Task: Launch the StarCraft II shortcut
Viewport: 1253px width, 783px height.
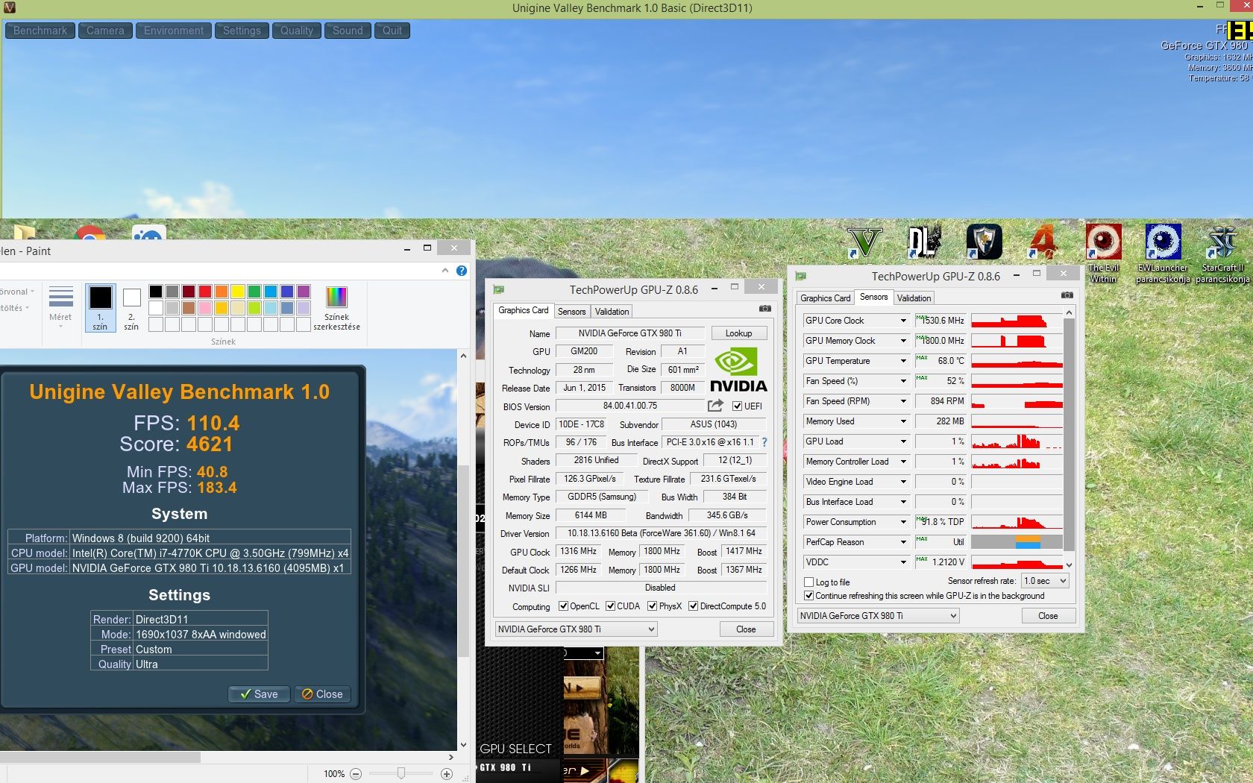Action: [x=1222, y=254]
